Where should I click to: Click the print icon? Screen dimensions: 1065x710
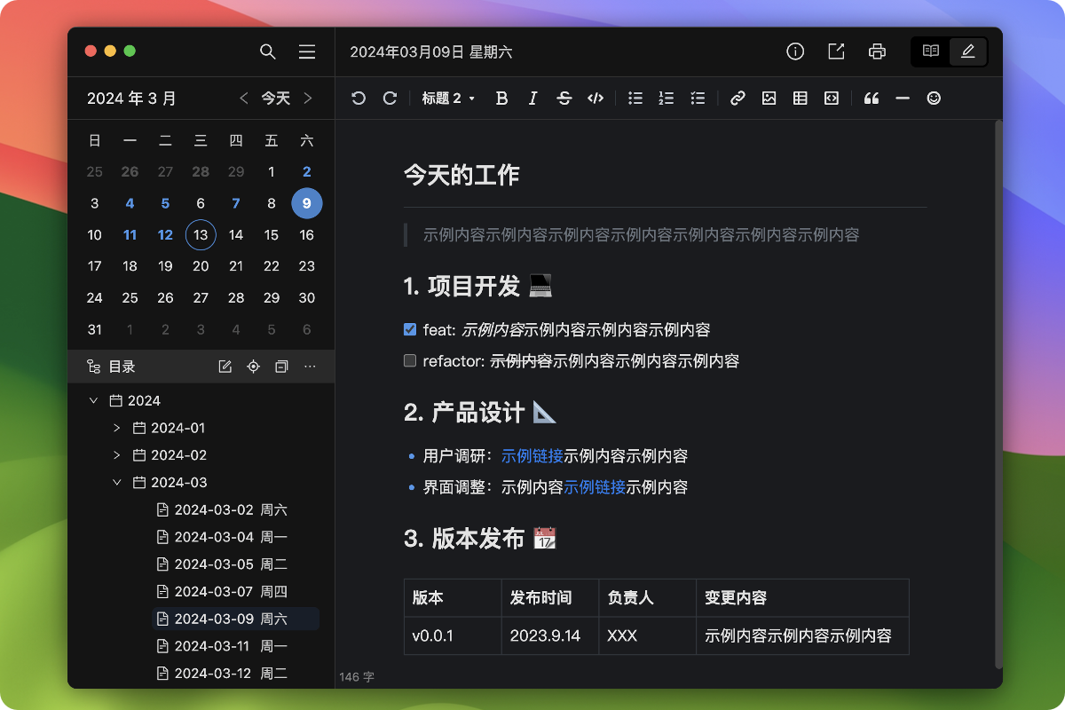(877, 51)
